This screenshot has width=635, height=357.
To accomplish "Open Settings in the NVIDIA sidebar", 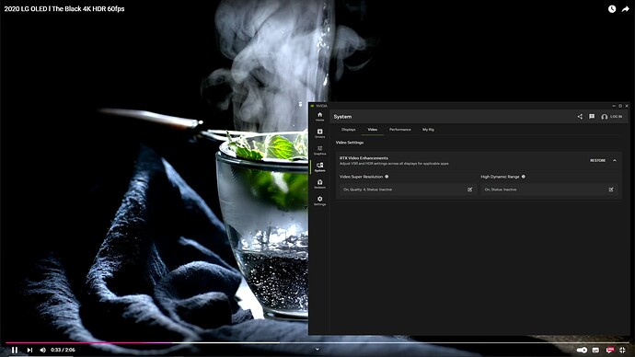I will (x=319, y=201).
